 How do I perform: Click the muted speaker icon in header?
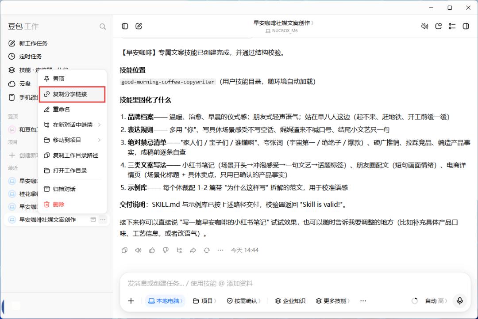pos(424,26)
